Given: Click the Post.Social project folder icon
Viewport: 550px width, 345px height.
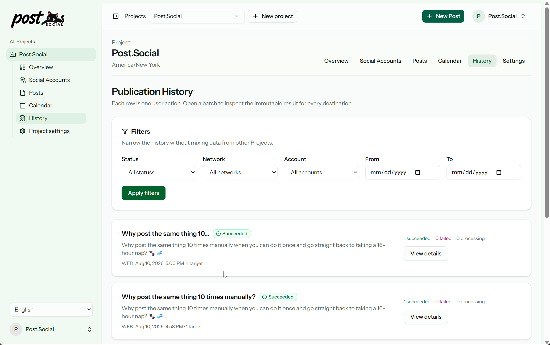Looking at the screenshot, I should coord(13,54).
